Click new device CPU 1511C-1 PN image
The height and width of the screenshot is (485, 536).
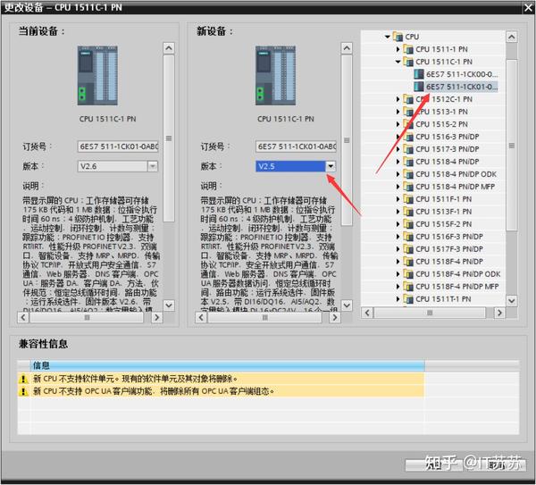(x=275, y=76)
